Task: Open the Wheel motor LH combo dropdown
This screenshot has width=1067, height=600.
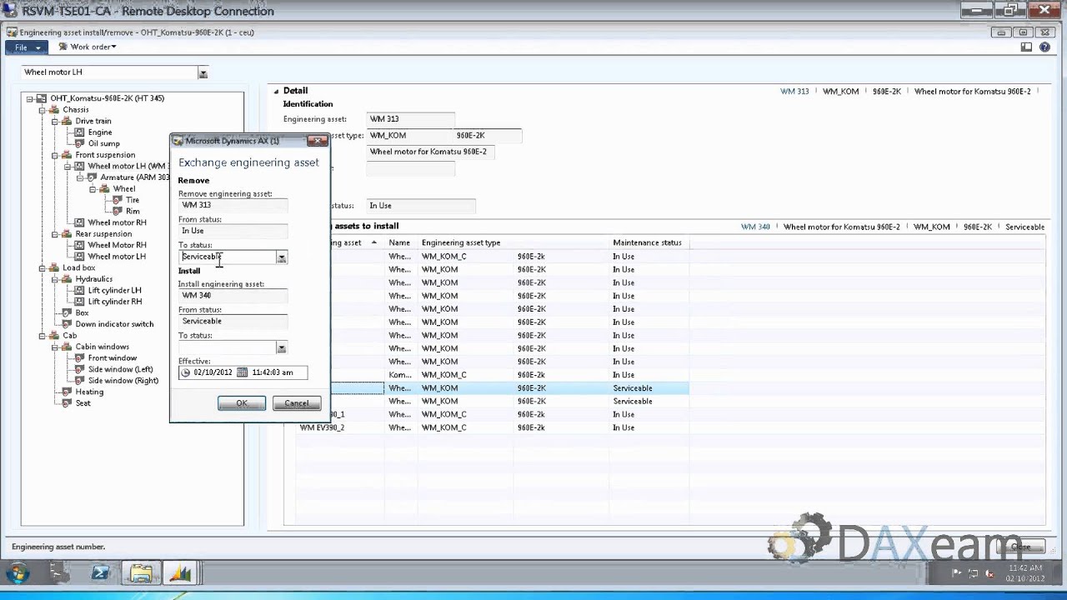Action: (x=203, y=73)
